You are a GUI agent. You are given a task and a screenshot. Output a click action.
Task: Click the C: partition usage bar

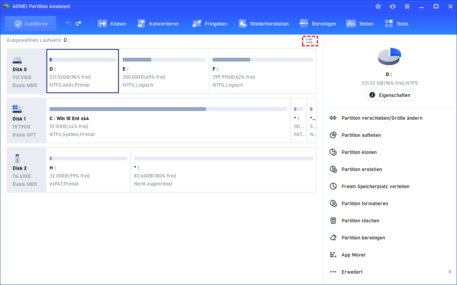coord(168,109)
